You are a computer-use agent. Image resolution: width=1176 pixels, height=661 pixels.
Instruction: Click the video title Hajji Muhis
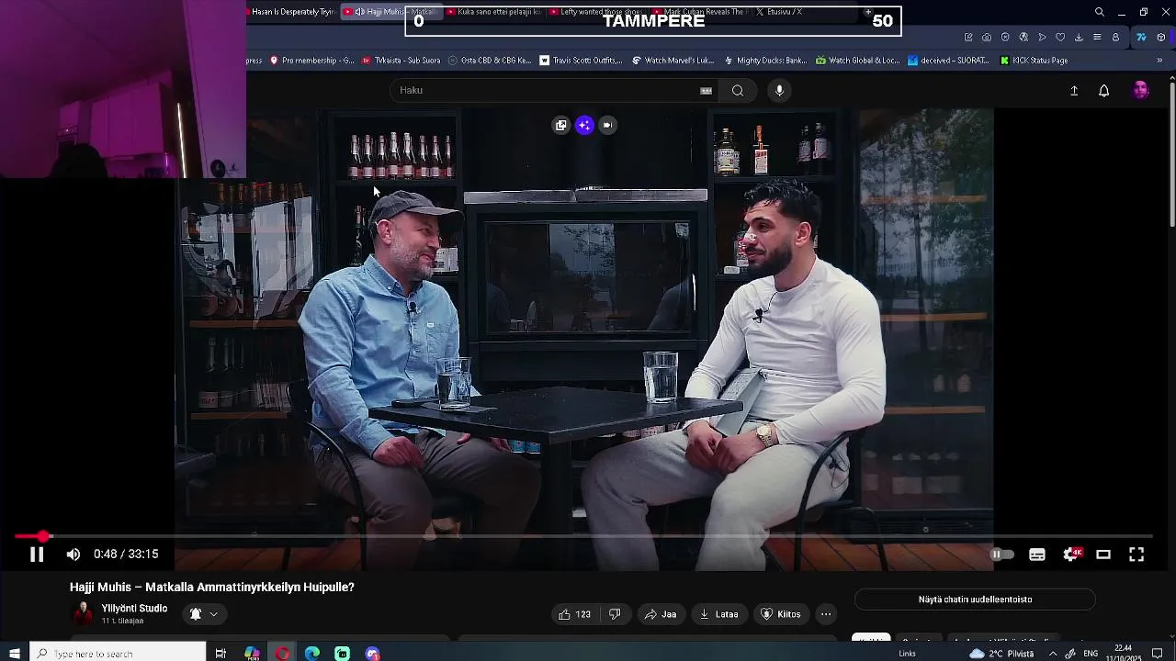click(x=212, y=588)
